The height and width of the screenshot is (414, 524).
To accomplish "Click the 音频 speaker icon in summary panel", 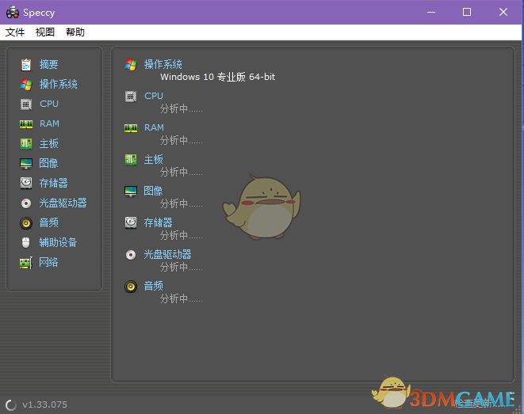I will coord(131,287).
